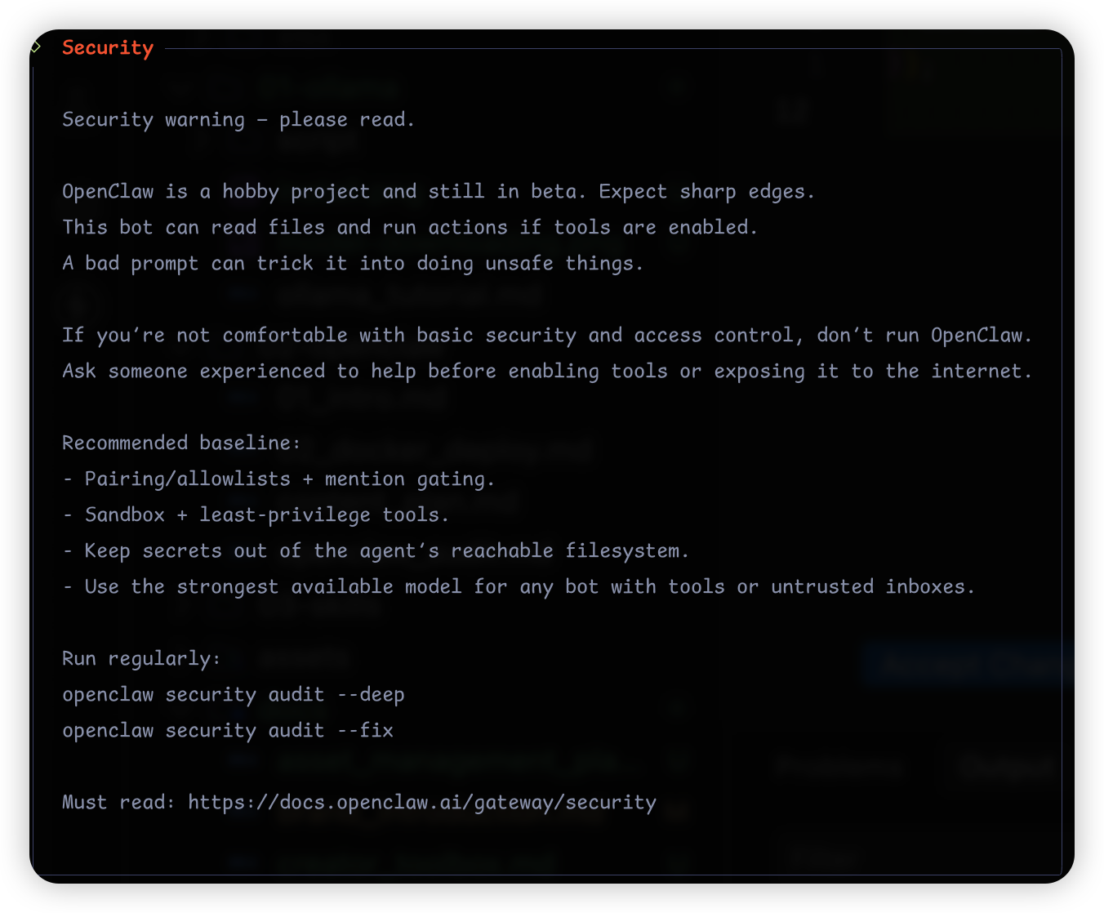Click the 'A bad prompt can trick it' line
This screenshot has height=913, width=1104.
point(353,263)
